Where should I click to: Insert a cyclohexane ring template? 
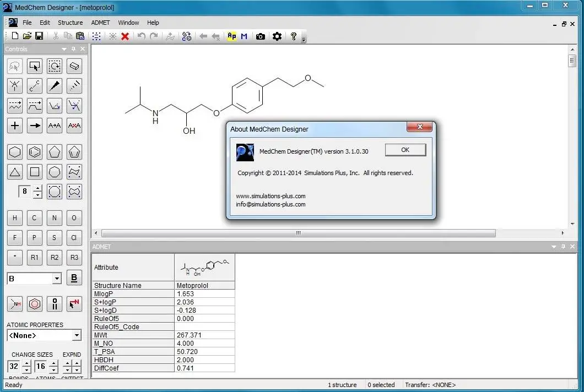click(15, 152)
